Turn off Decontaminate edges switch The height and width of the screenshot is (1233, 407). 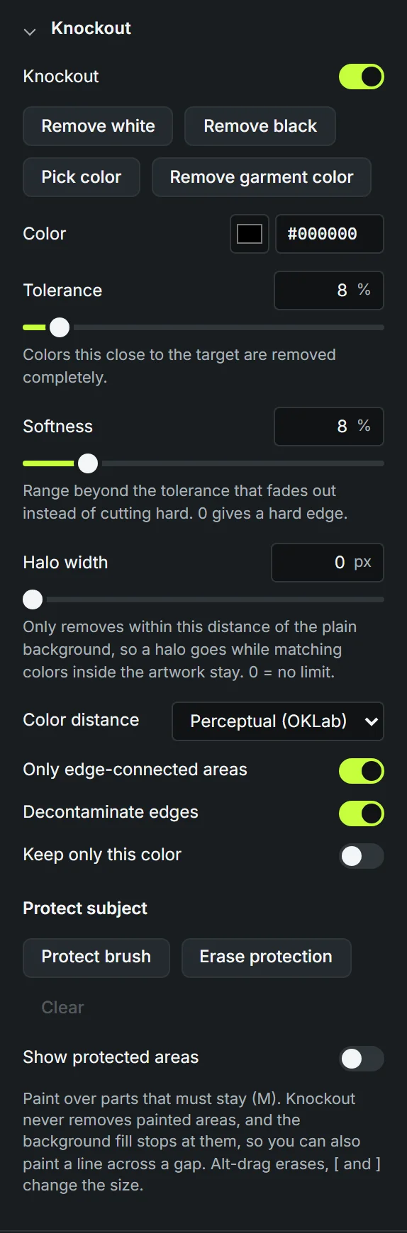pos(362,813)
